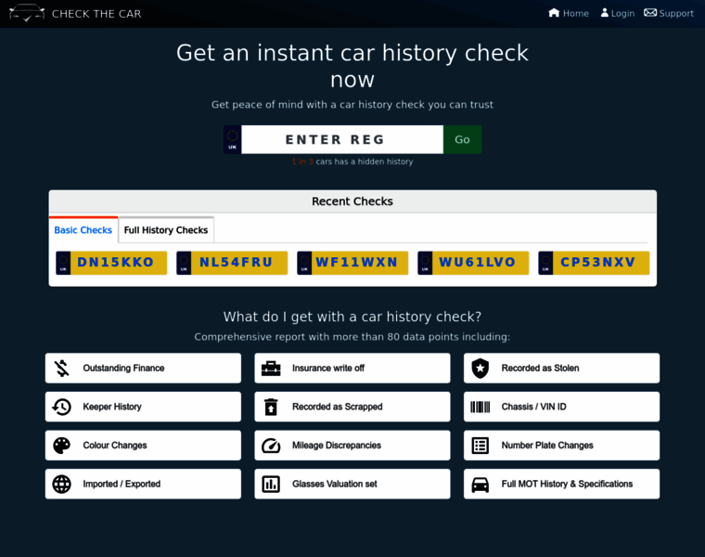Click the Login user icon
The height and width of the screenshot is (557, 705).
click(x=605, y=13)
